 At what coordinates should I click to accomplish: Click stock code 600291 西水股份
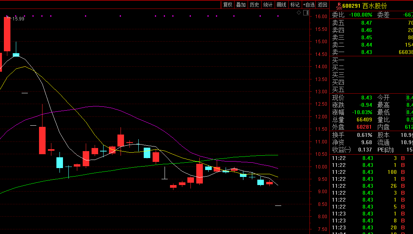[364, 6]
